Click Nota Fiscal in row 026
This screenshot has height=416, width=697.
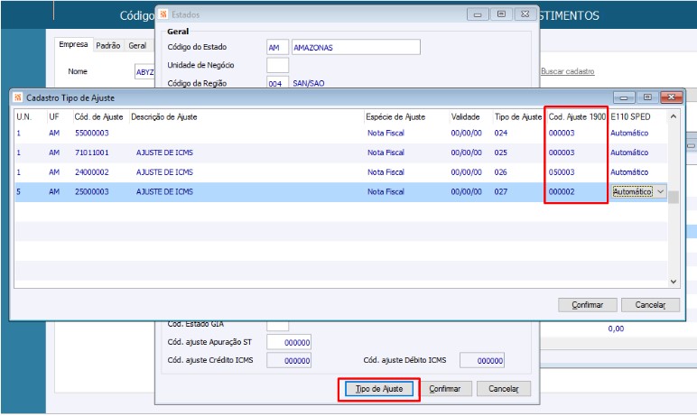tap(386, 172)
